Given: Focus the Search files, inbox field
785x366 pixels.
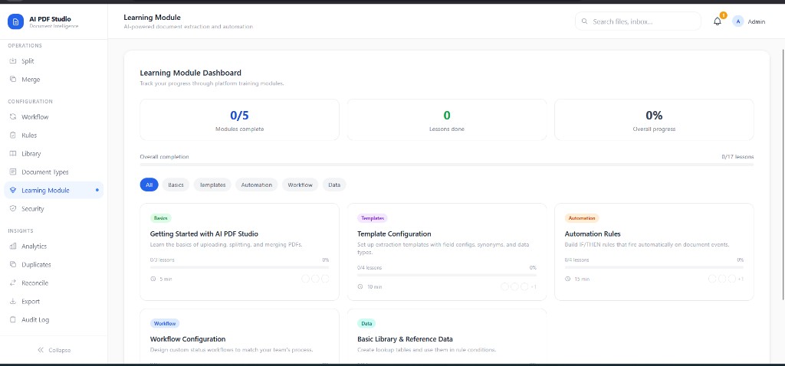Looking at the screenshot, I should pos(638,21).
